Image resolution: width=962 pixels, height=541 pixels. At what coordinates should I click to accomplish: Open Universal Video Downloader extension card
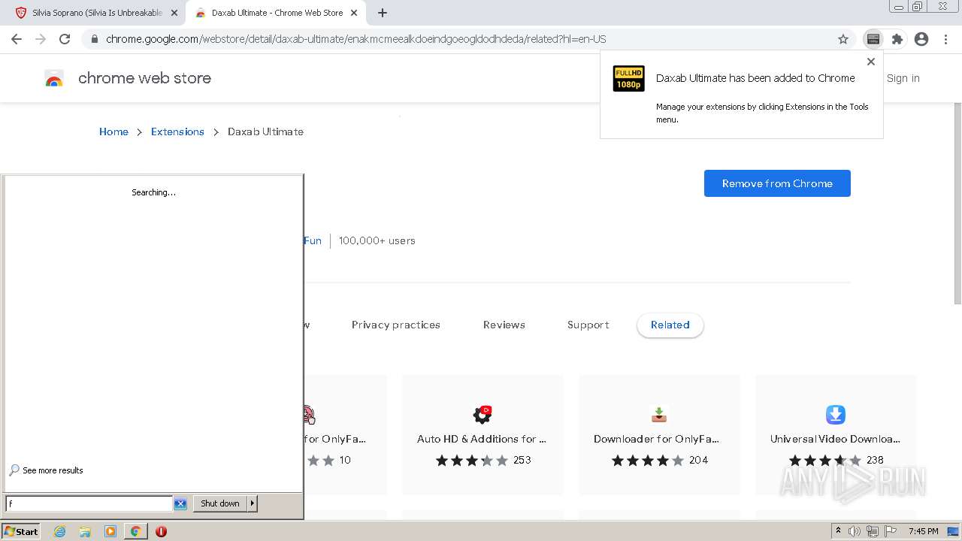(836, 435)
